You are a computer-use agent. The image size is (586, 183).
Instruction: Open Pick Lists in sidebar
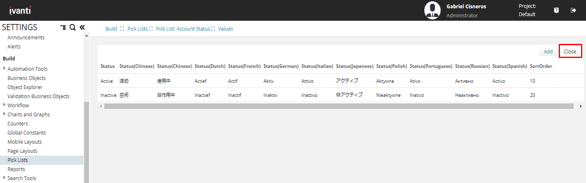tap(18, 160)
